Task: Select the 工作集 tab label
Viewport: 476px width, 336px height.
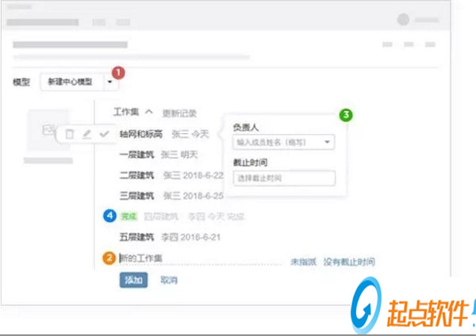Action: 126,112
